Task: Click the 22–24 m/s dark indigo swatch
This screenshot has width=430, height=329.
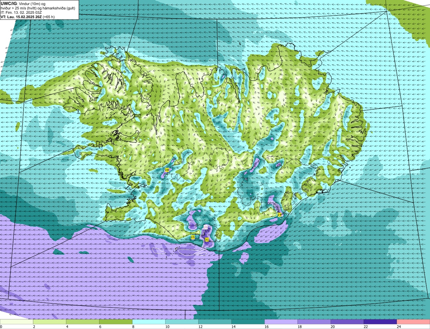Action: [380, 322]
